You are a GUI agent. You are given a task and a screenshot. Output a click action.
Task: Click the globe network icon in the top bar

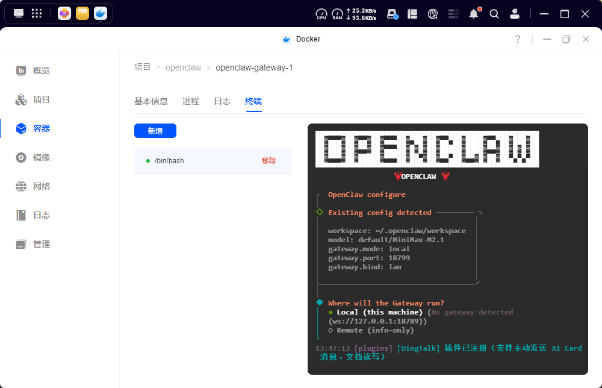click(432, 13)
